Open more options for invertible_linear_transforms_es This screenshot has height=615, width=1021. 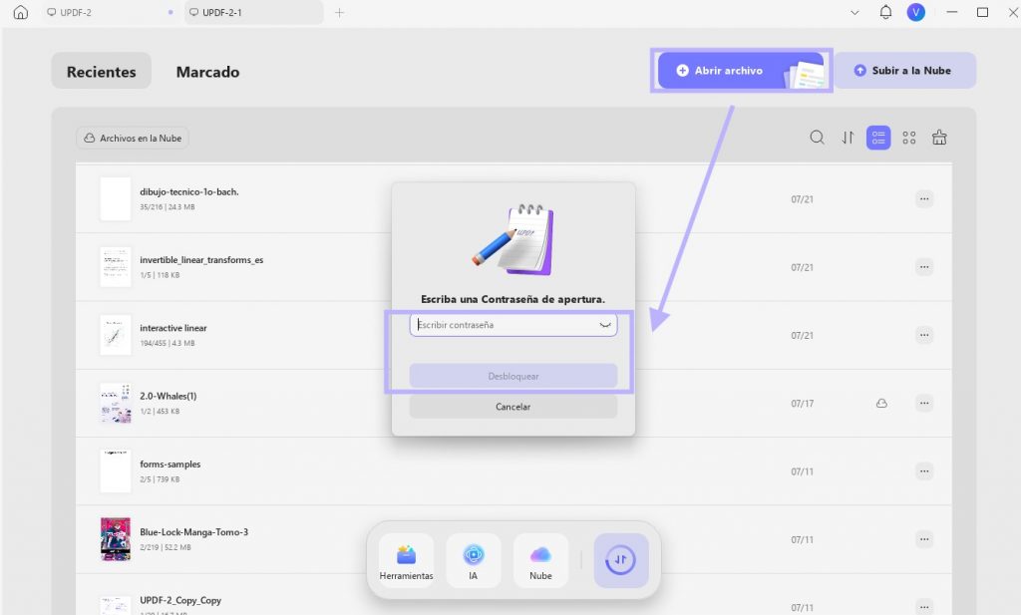tap(924, 267)
